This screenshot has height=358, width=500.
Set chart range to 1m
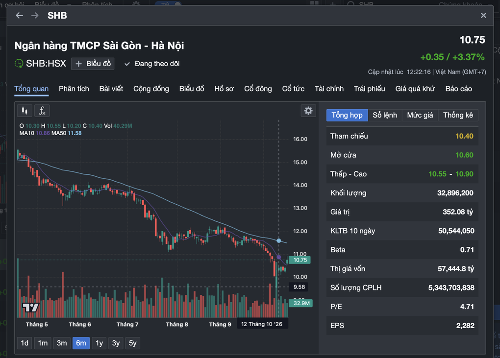point(43,343)
